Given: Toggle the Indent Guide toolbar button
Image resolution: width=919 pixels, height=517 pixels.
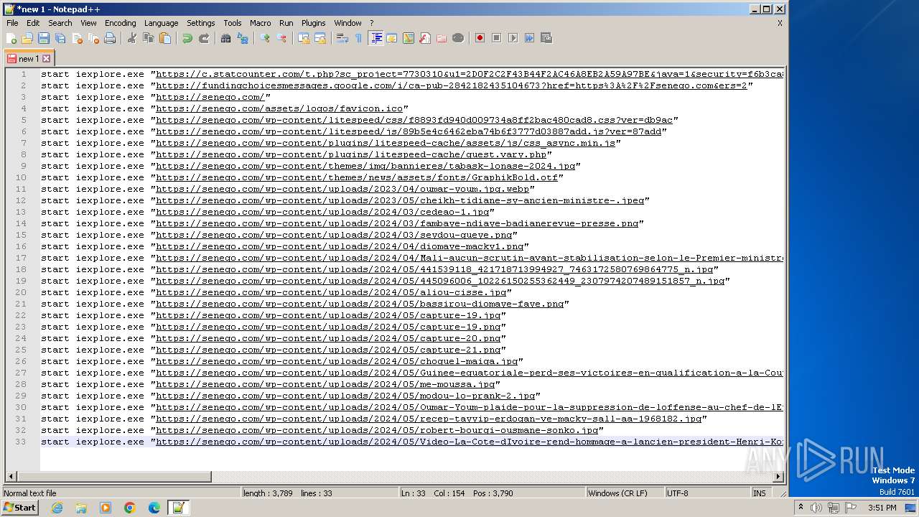Looking at the screenshot, I should point(375,38).
